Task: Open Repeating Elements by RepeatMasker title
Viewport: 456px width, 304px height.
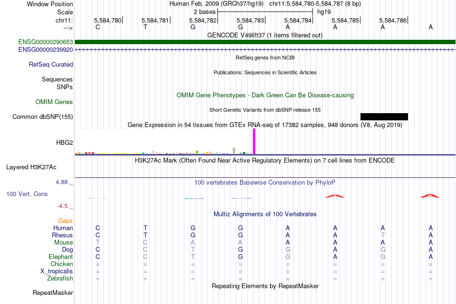Action: pos(265,286)
